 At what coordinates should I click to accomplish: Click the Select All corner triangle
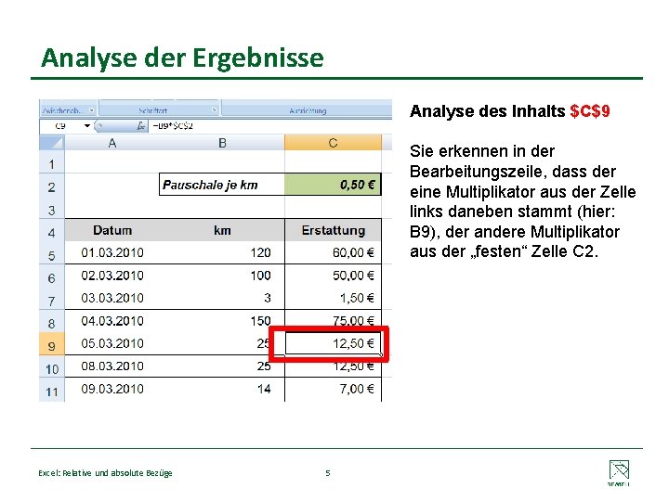[x=52, y=143]
